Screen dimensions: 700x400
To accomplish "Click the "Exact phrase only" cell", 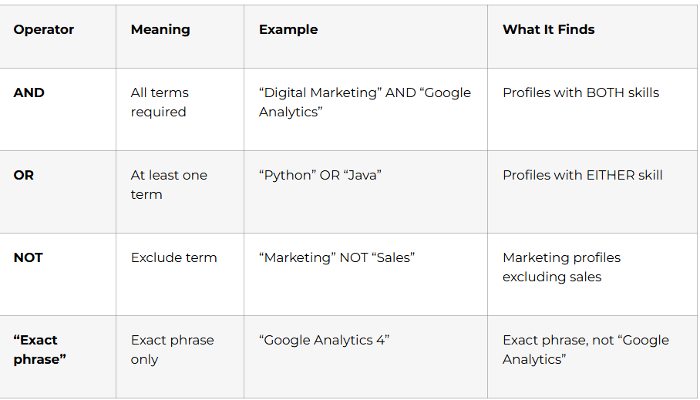I will click(x=172, y=349).
